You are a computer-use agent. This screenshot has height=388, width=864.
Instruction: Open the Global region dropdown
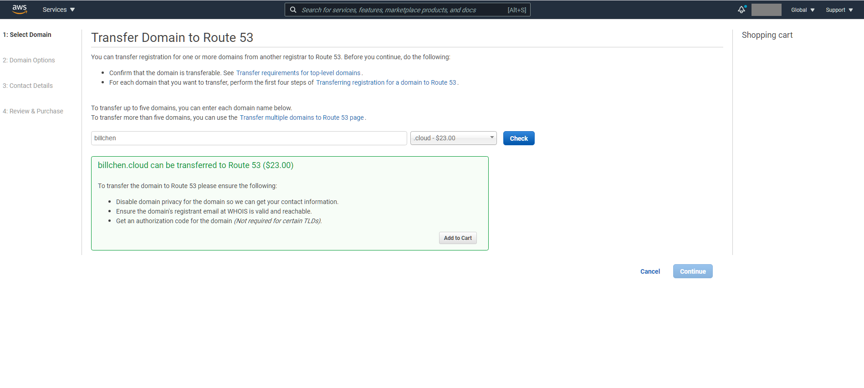803,10
